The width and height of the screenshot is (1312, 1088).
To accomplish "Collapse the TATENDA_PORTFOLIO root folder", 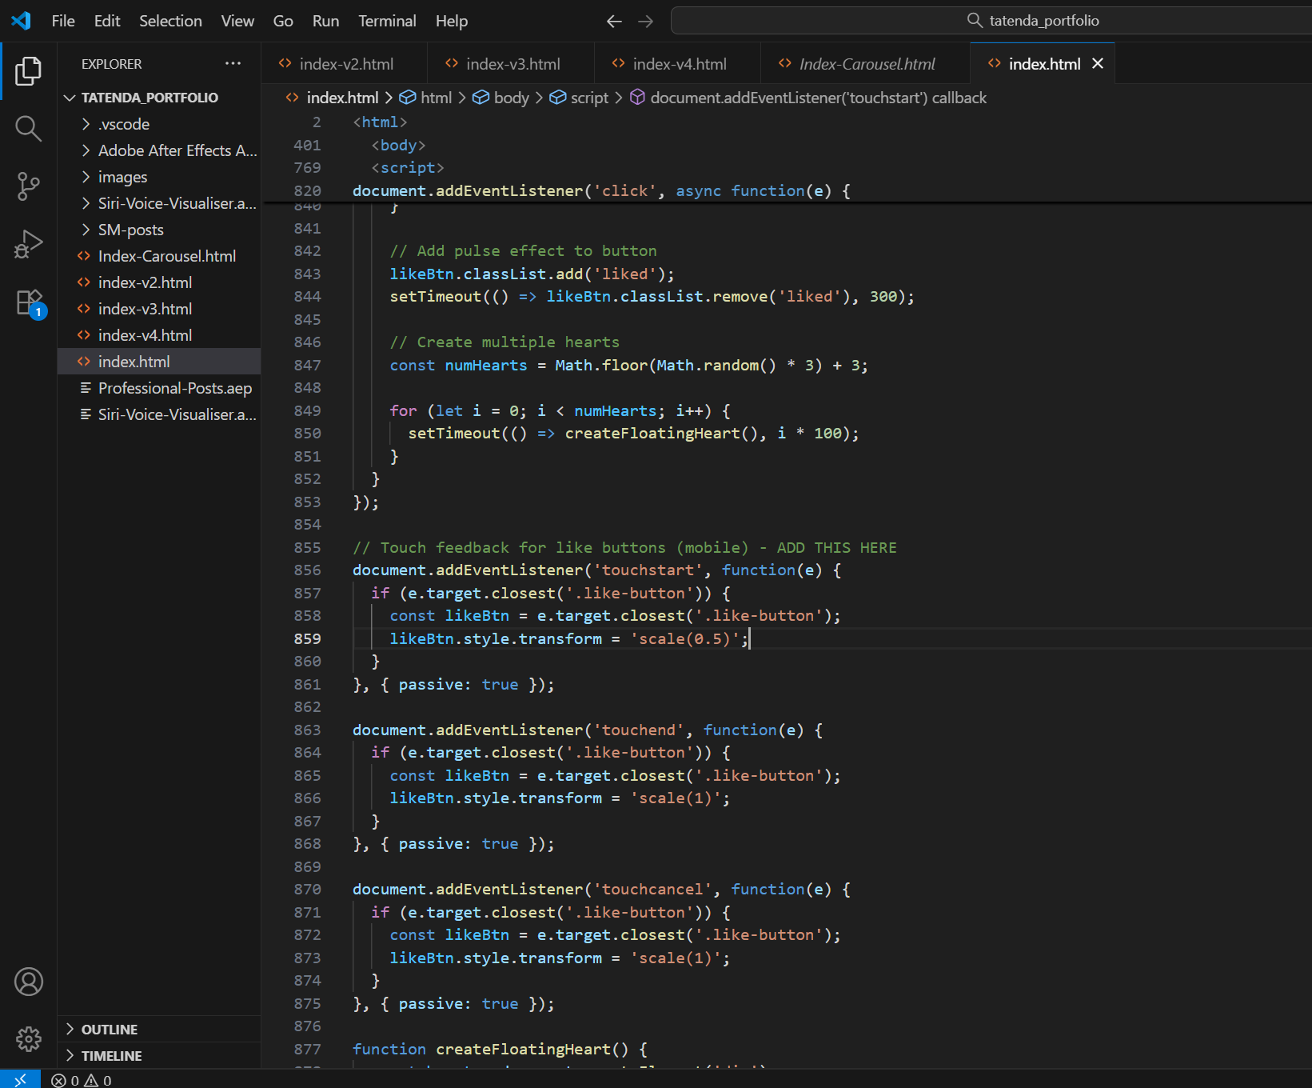I will click(x=149, y=98).
